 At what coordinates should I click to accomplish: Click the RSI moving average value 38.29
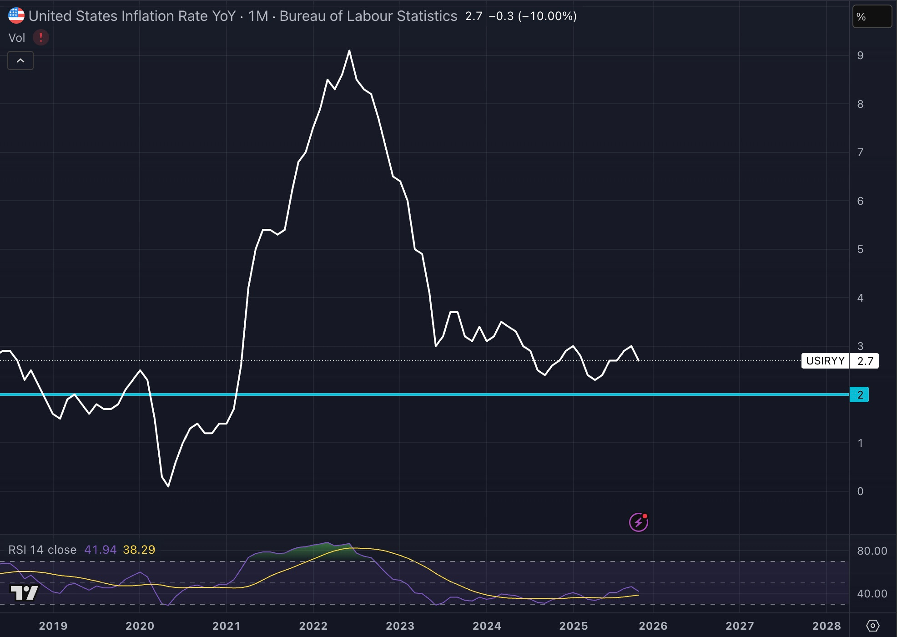(x=139, y=550)
